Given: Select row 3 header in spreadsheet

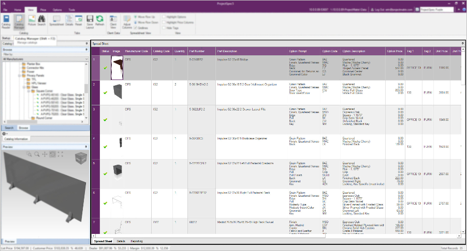Looking at the screenshot, I should click(95, 120).
